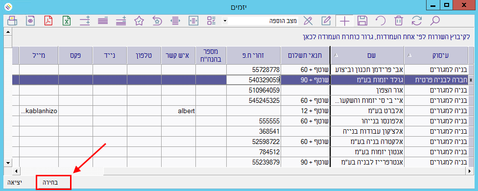Click the cell with value 555555
Viewport: 478px width, 191px height.
tap(253, 121)
